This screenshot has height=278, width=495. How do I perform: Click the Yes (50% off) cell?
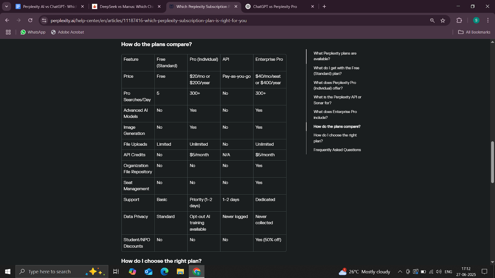tap(269, 243)
